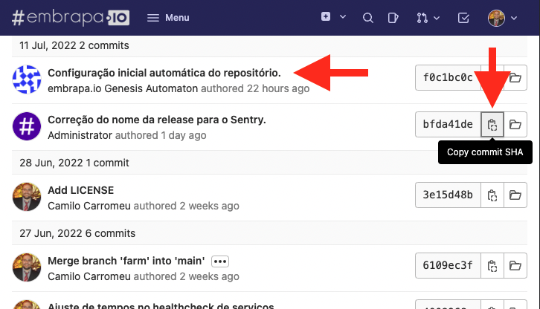
Task: Open the Issues icon in header
Action: click(394, 18)
